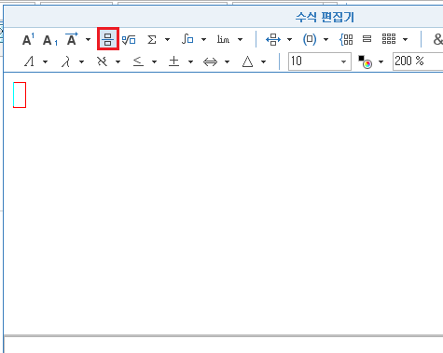443x353 pixels.
Task: Open the triangle misc symbols palette
Action: point(247,61)
